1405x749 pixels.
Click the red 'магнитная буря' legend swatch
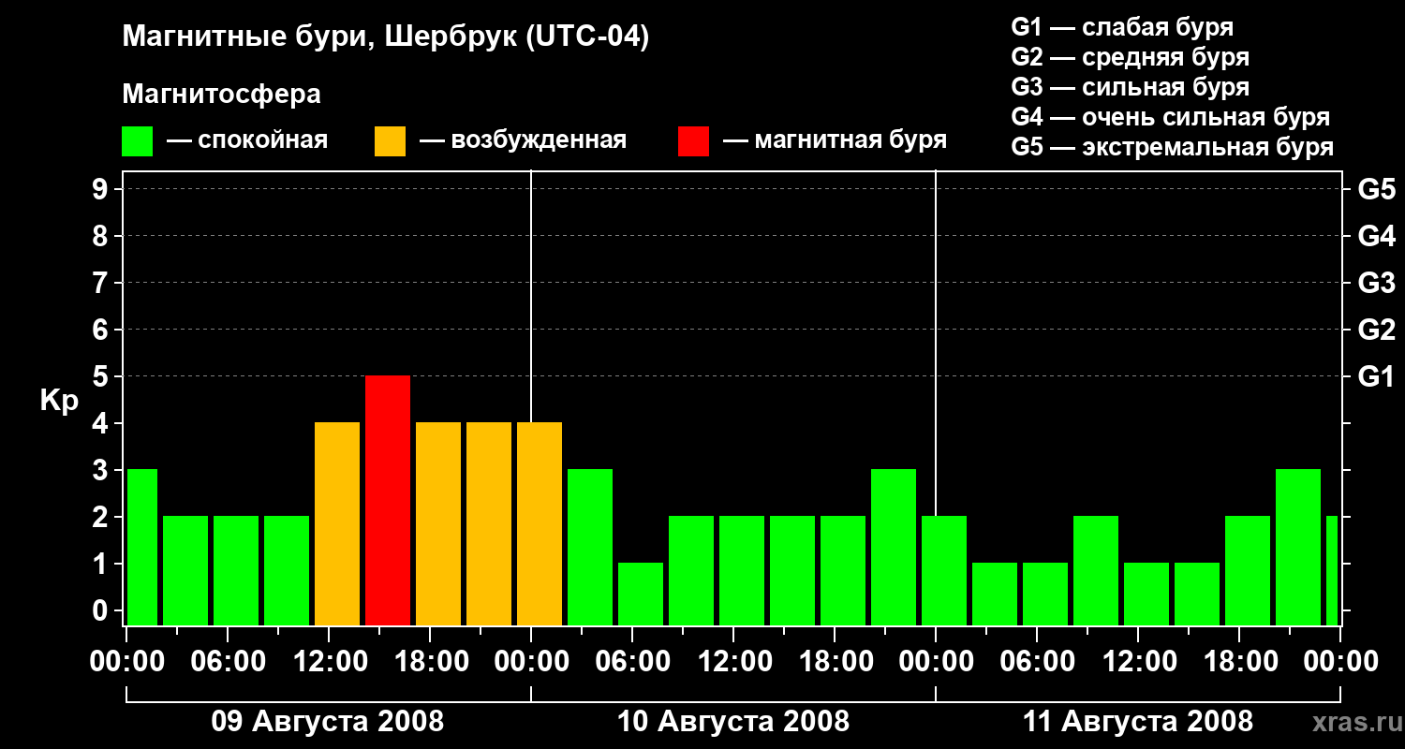click(693, 141)
